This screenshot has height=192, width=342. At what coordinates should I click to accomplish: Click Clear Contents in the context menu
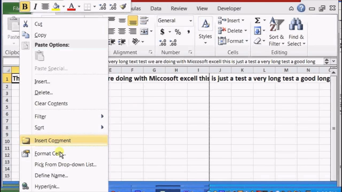click(51, 103)
